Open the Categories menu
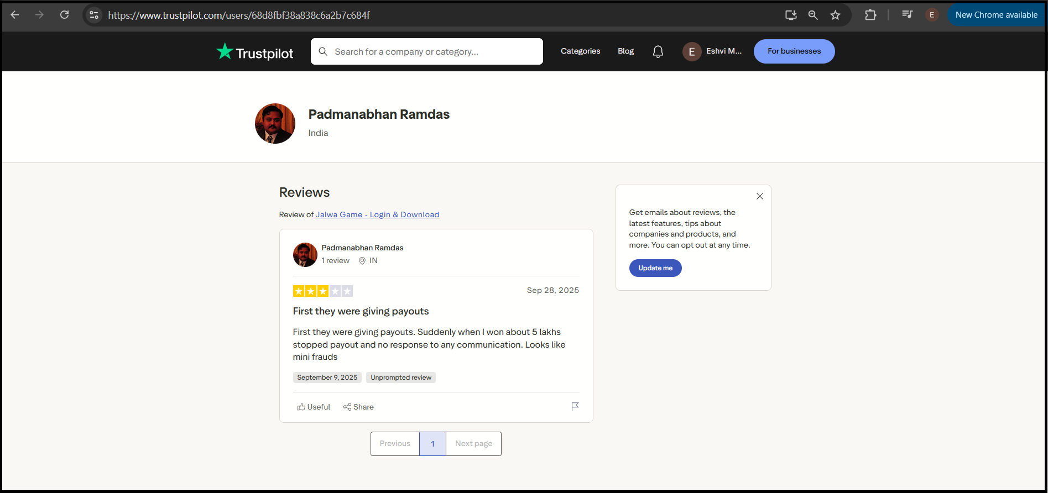Image resolution: width=1048 pixels, height=493 pixels. point(580,51)
